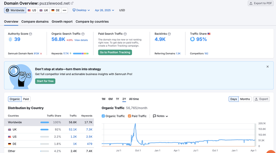This screenshot has height=153, width=276.
Task: Click the Worldwide traffic share bar
Action: click(45, 122)
